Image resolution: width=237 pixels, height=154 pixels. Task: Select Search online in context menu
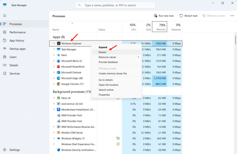(116, 90)
